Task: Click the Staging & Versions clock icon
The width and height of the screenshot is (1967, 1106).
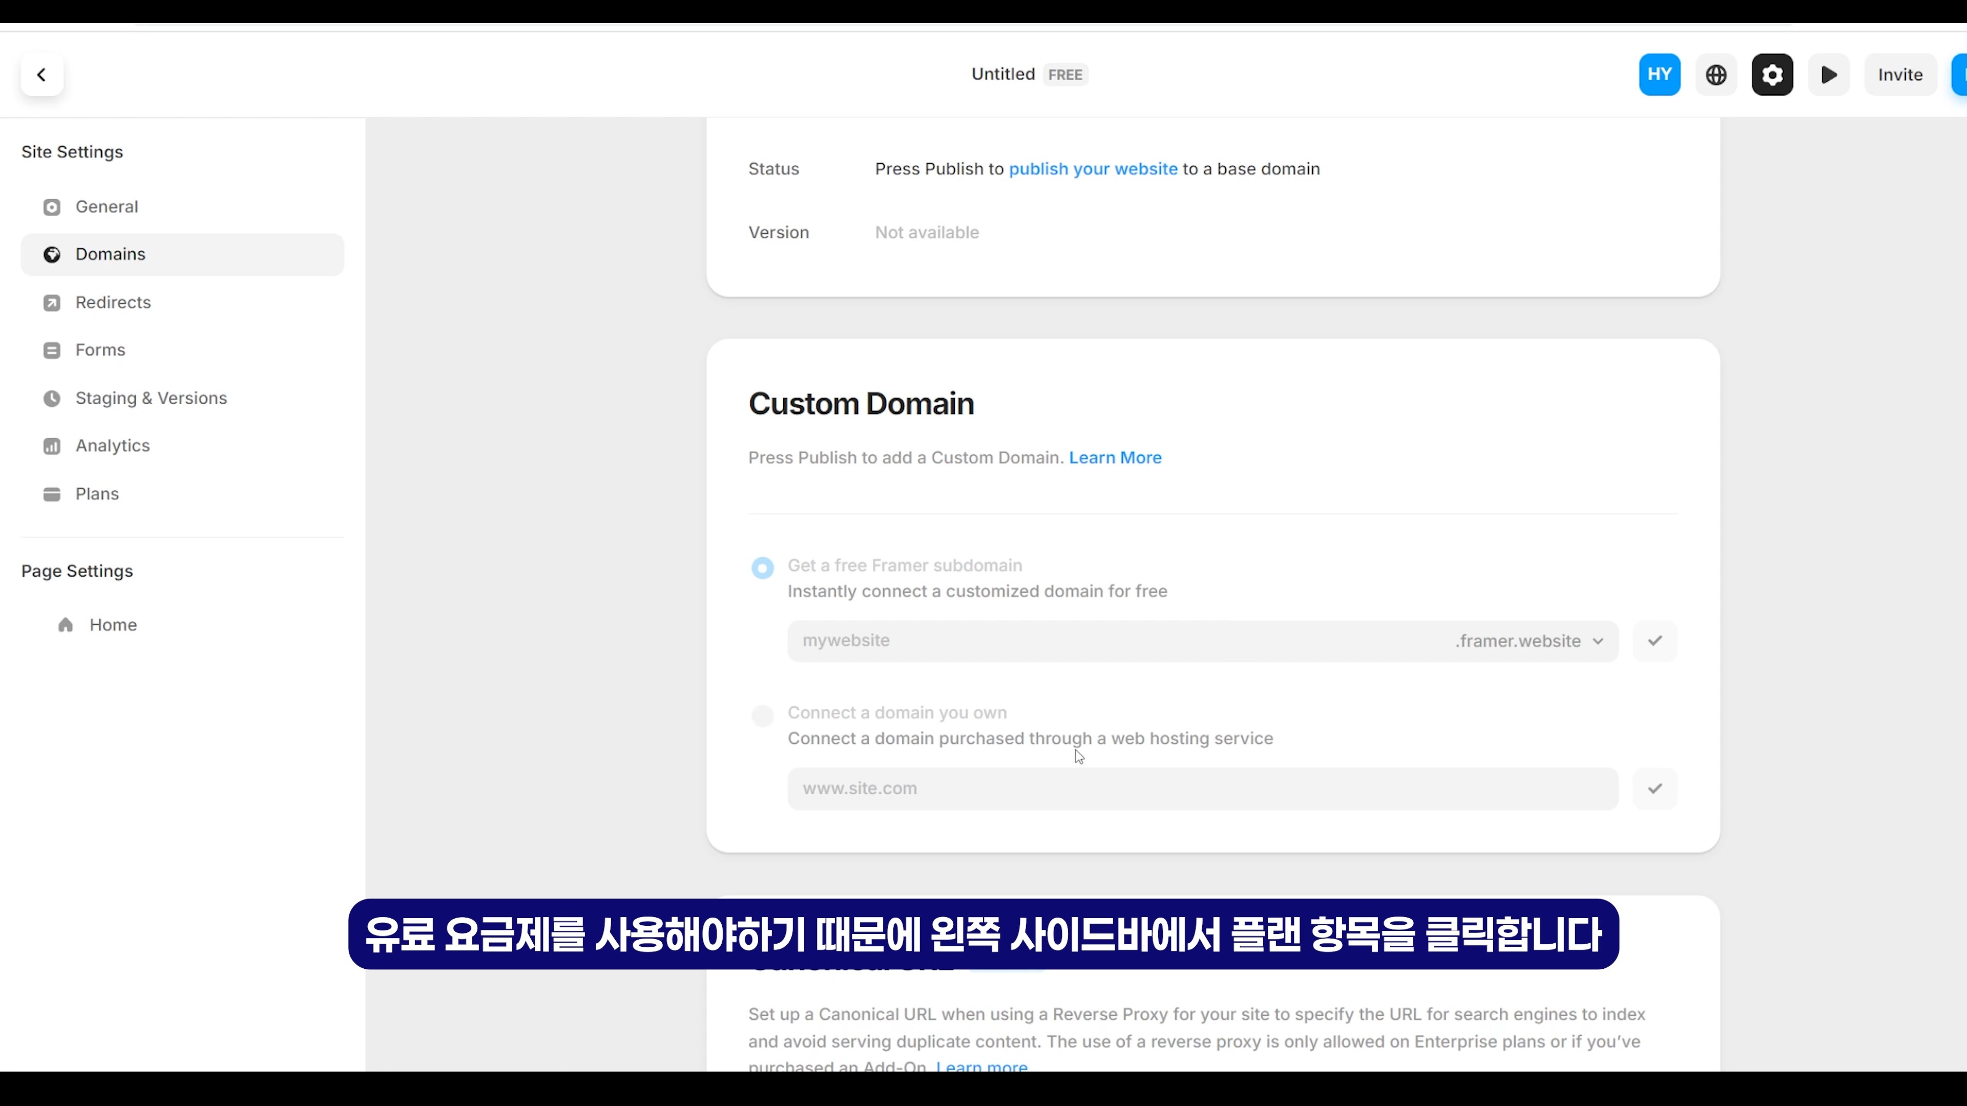Action: coord(52,398)
